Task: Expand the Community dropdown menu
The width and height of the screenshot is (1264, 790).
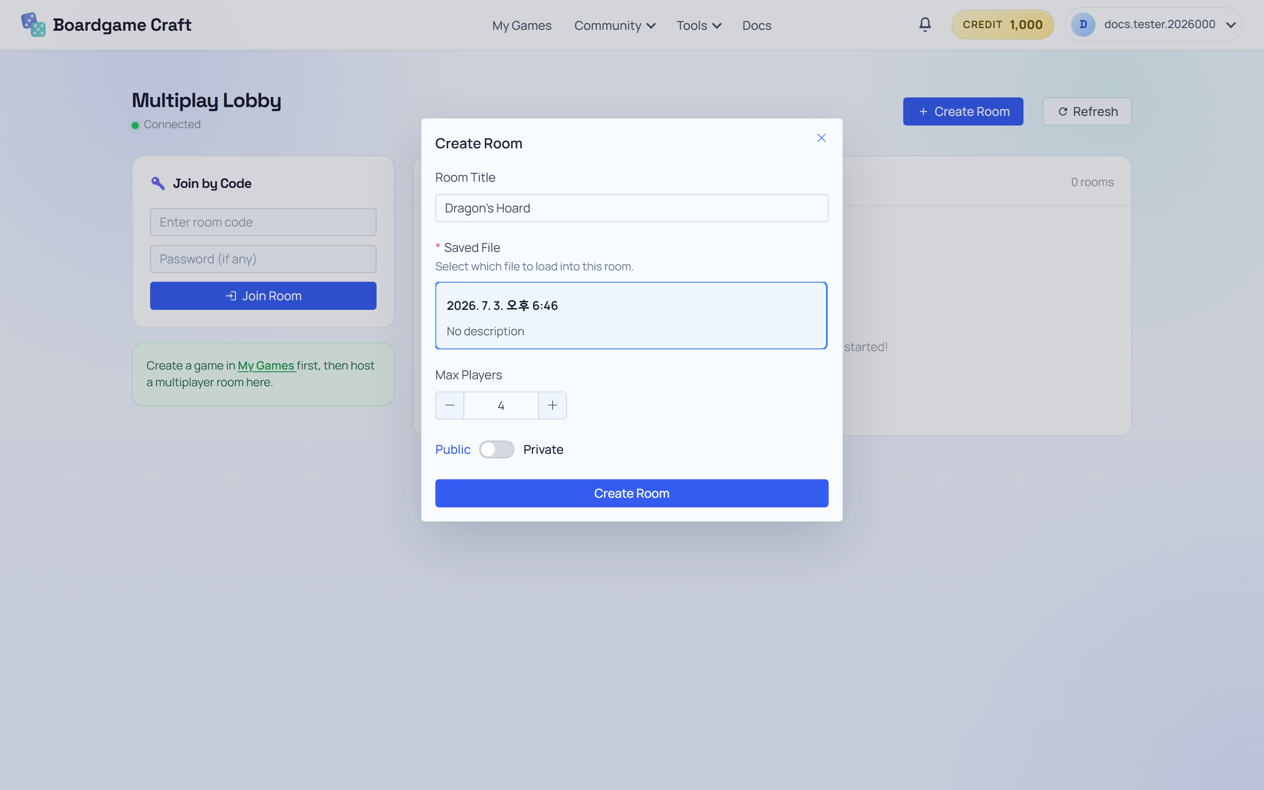Action: tap(615, 25)
